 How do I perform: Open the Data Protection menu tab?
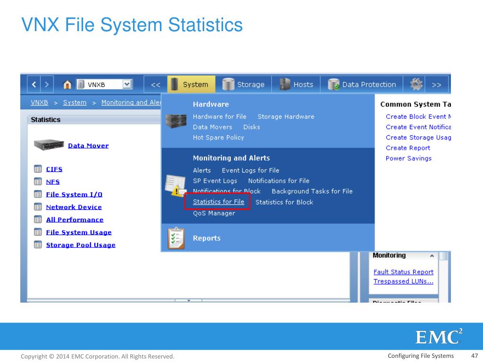point(362,84)
